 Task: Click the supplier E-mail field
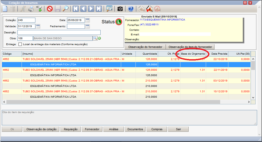pyautogui.click(x=175, y=34)
